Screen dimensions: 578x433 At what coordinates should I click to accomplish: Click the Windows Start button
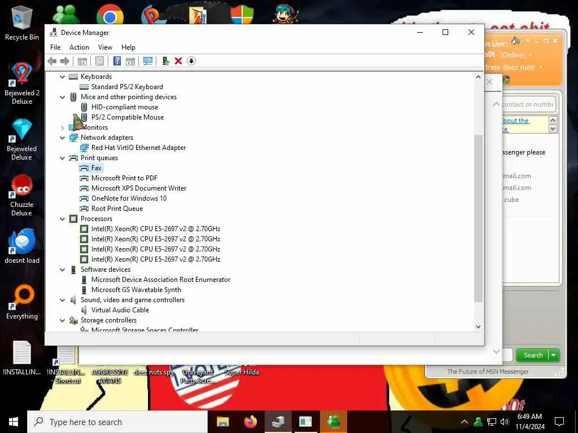(14, 422)
